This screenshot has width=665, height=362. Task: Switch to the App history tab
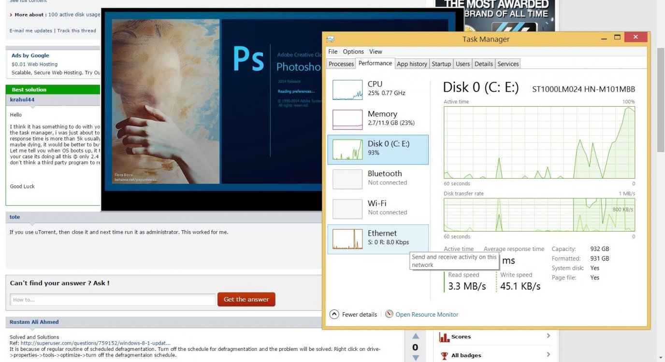click(x=412, y=64)
